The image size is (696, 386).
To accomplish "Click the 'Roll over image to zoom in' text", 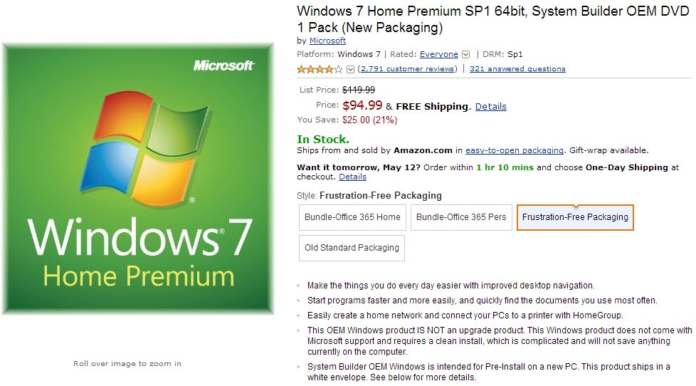I will point(127,364).
